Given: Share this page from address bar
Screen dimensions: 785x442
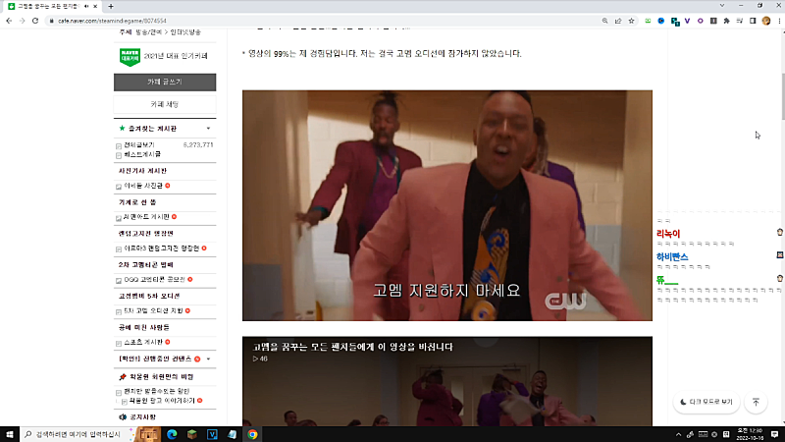Looking at the screenshot, I should click(x=618, y=21).
